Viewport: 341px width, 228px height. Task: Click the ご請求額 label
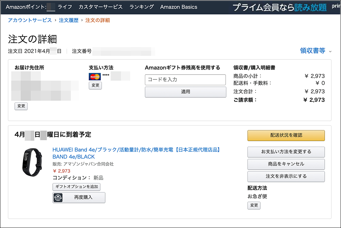245,100
